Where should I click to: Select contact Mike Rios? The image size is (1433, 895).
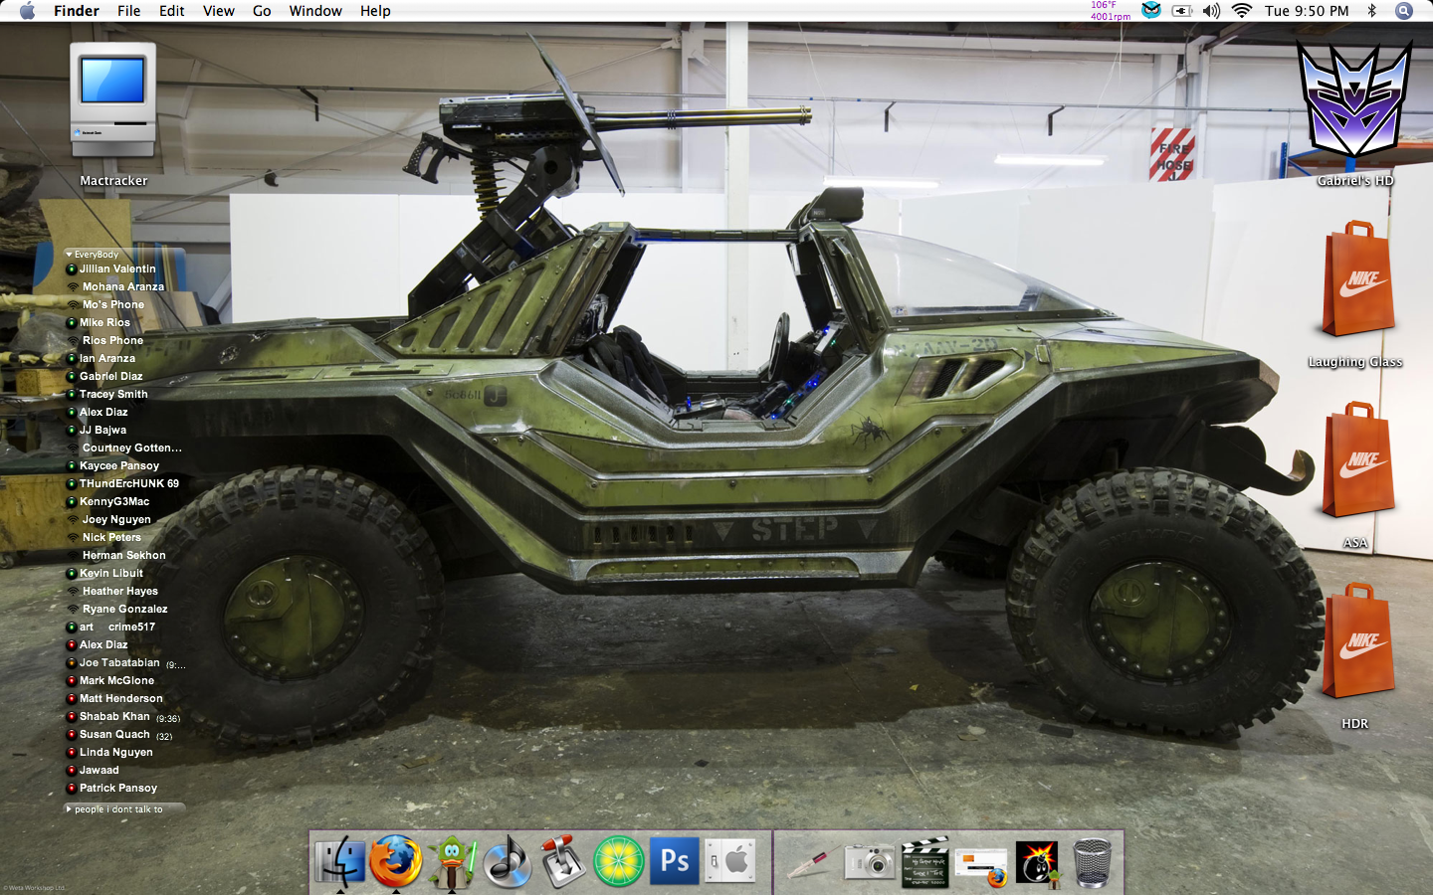click(x=104, y=322)
